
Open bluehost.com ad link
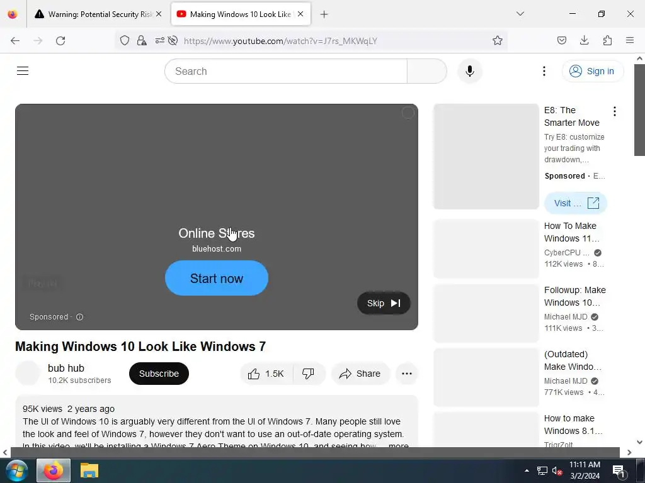217,249
